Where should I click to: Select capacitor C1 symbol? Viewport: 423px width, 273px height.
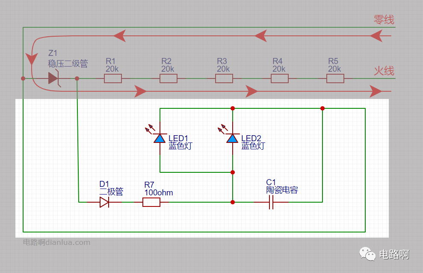[271, 202]
